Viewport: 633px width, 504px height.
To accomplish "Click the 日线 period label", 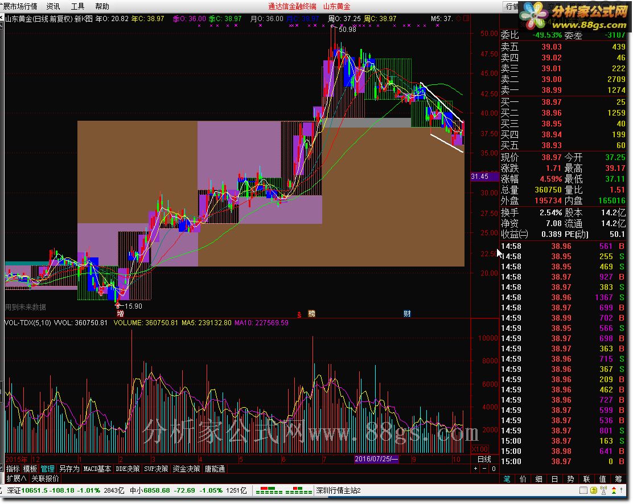I will tap(484, 459).
